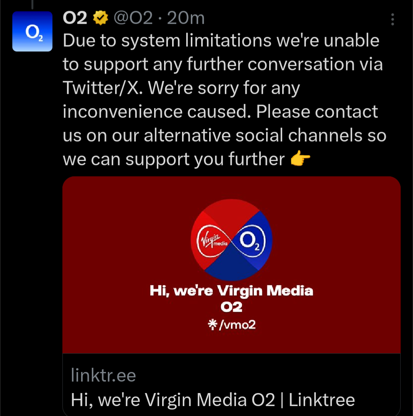Select the tweet body text

(222, 100)
